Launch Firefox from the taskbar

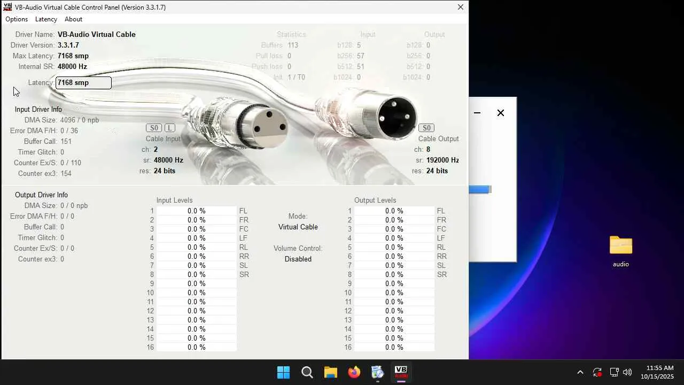pos(354,372)
